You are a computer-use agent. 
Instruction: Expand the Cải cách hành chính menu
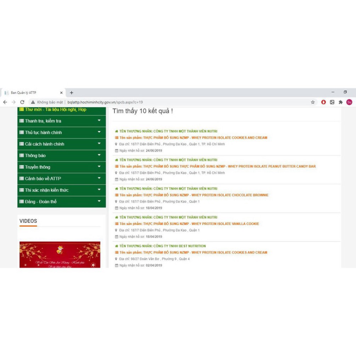pos(61,144)
